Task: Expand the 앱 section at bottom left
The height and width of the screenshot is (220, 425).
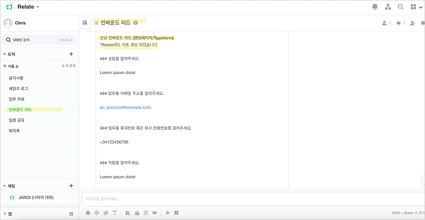Action: [5, 214]
